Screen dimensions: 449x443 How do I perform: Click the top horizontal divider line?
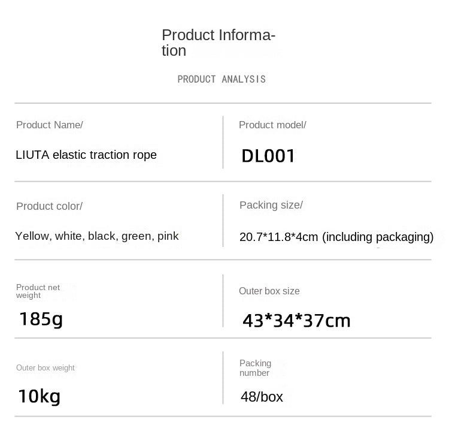pos(223,103)
